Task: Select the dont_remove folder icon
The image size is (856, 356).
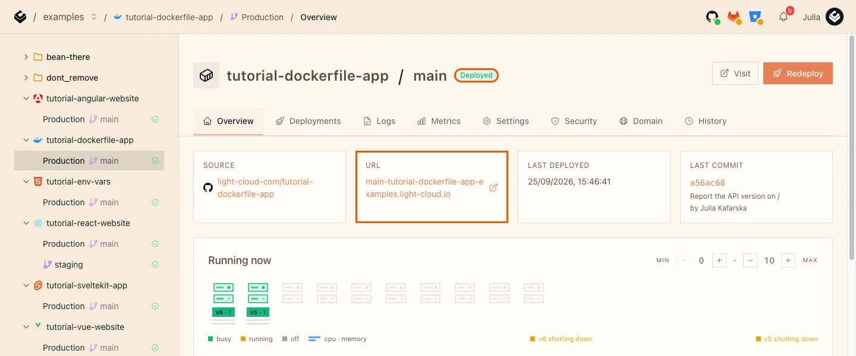Action: point(38,78)
